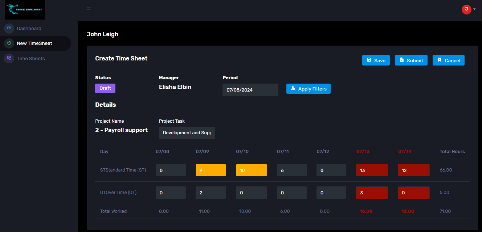Click the Dashboard gauge icon
482x232 pixels.
[9, 28]
